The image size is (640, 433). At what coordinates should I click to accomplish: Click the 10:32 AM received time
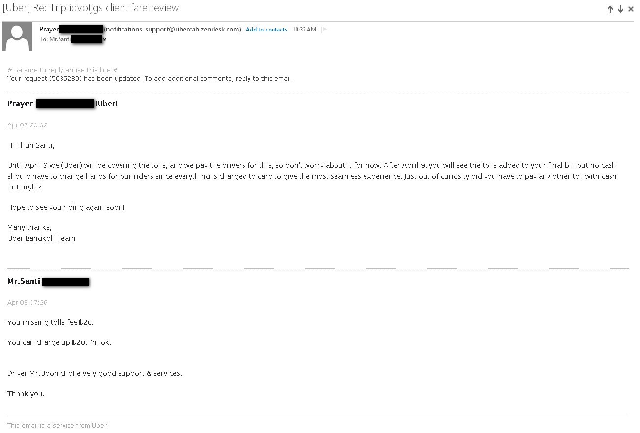(305, 30)
